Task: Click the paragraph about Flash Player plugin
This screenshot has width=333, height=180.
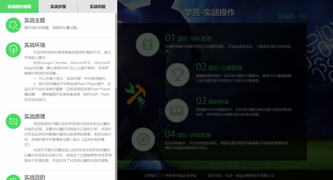Action: [x=68, y=92]
